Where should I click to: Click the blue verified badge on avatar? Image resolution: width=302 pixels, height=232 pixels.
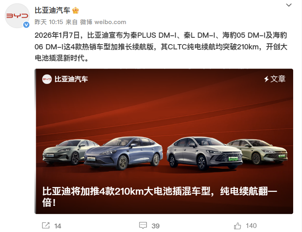[x=26, y=24]
